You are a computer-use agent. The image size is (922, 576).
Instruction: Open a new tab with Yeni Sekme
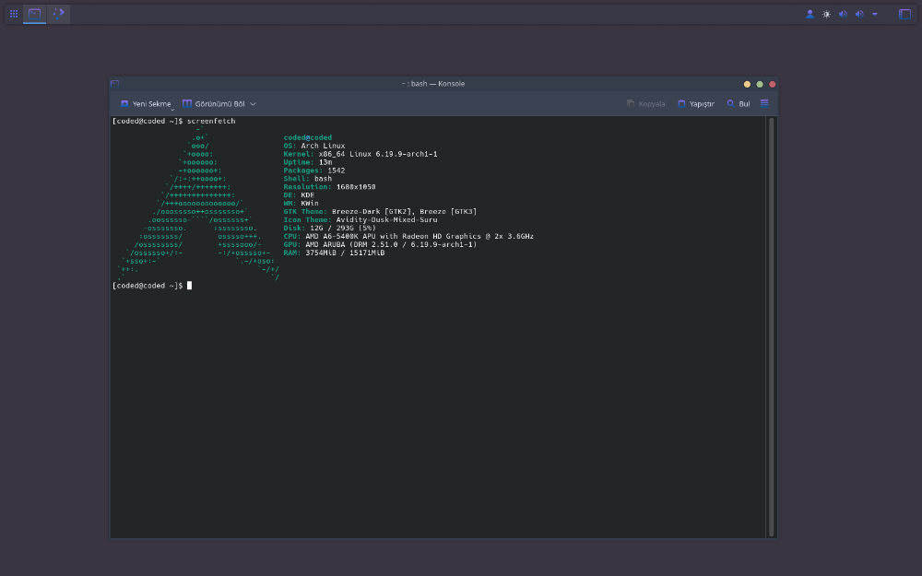[x=146, y=104]
